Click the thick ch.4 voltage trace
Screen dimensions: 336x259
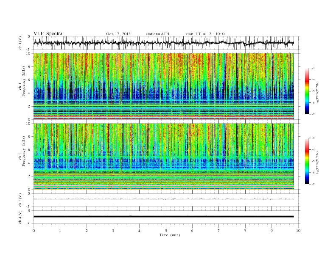[163, 217]
